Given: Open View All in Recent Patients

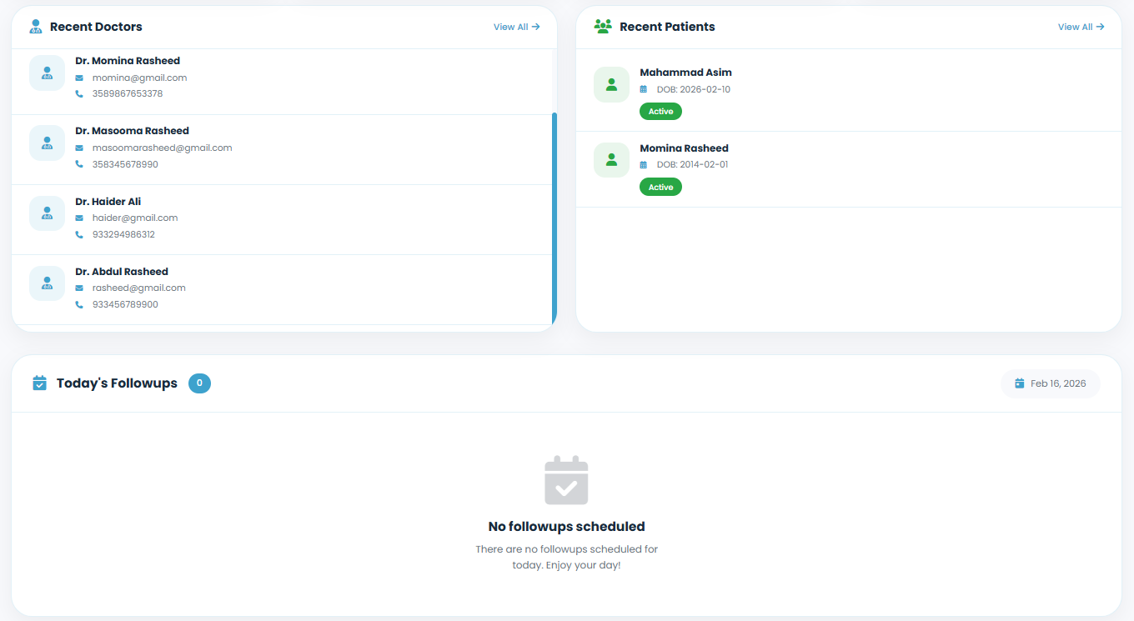Looking at the screenshot, I should click(1081, 27).
